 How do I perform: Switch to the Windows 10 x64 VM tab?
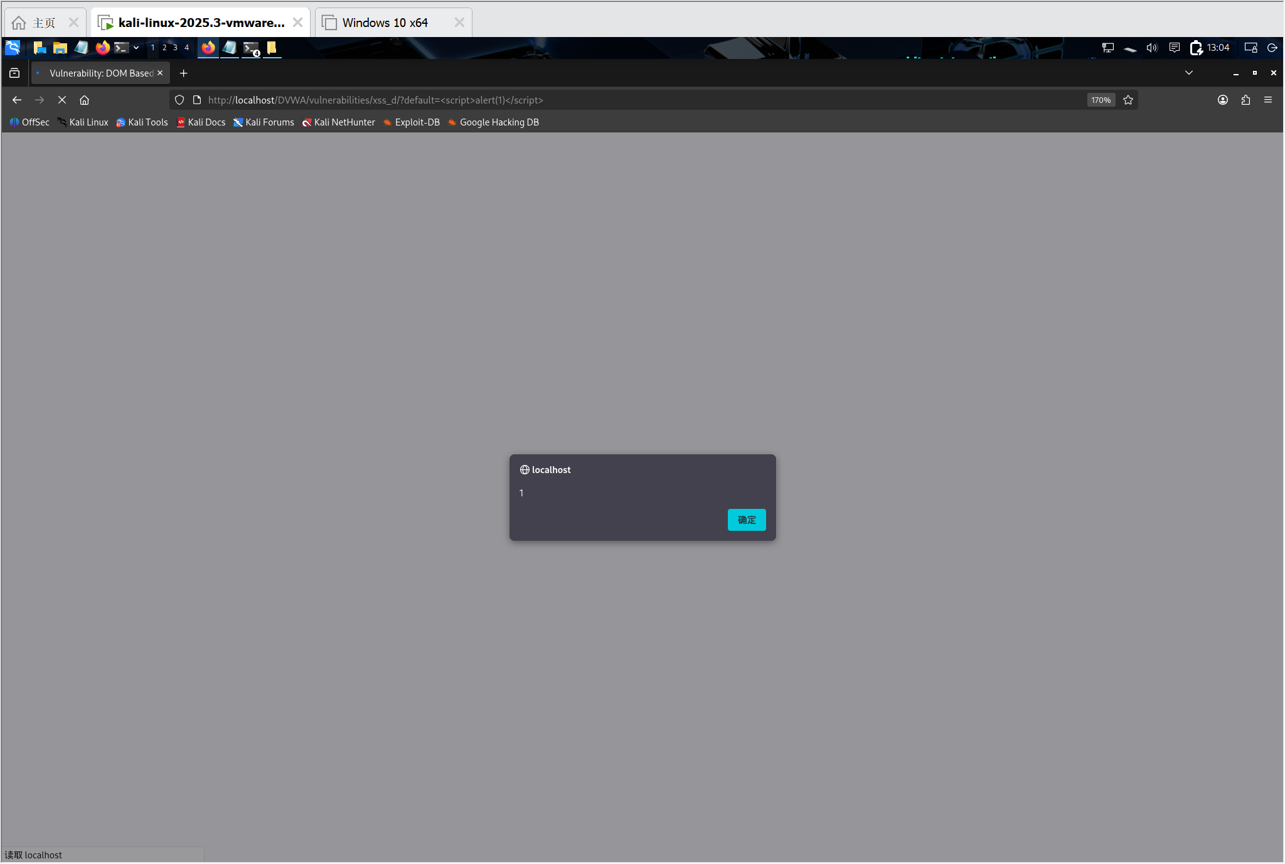[385, 23]
